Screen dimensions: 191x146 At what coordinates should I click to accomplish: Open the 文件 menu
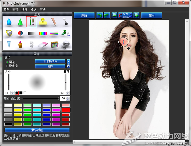[x=6, y=9]
